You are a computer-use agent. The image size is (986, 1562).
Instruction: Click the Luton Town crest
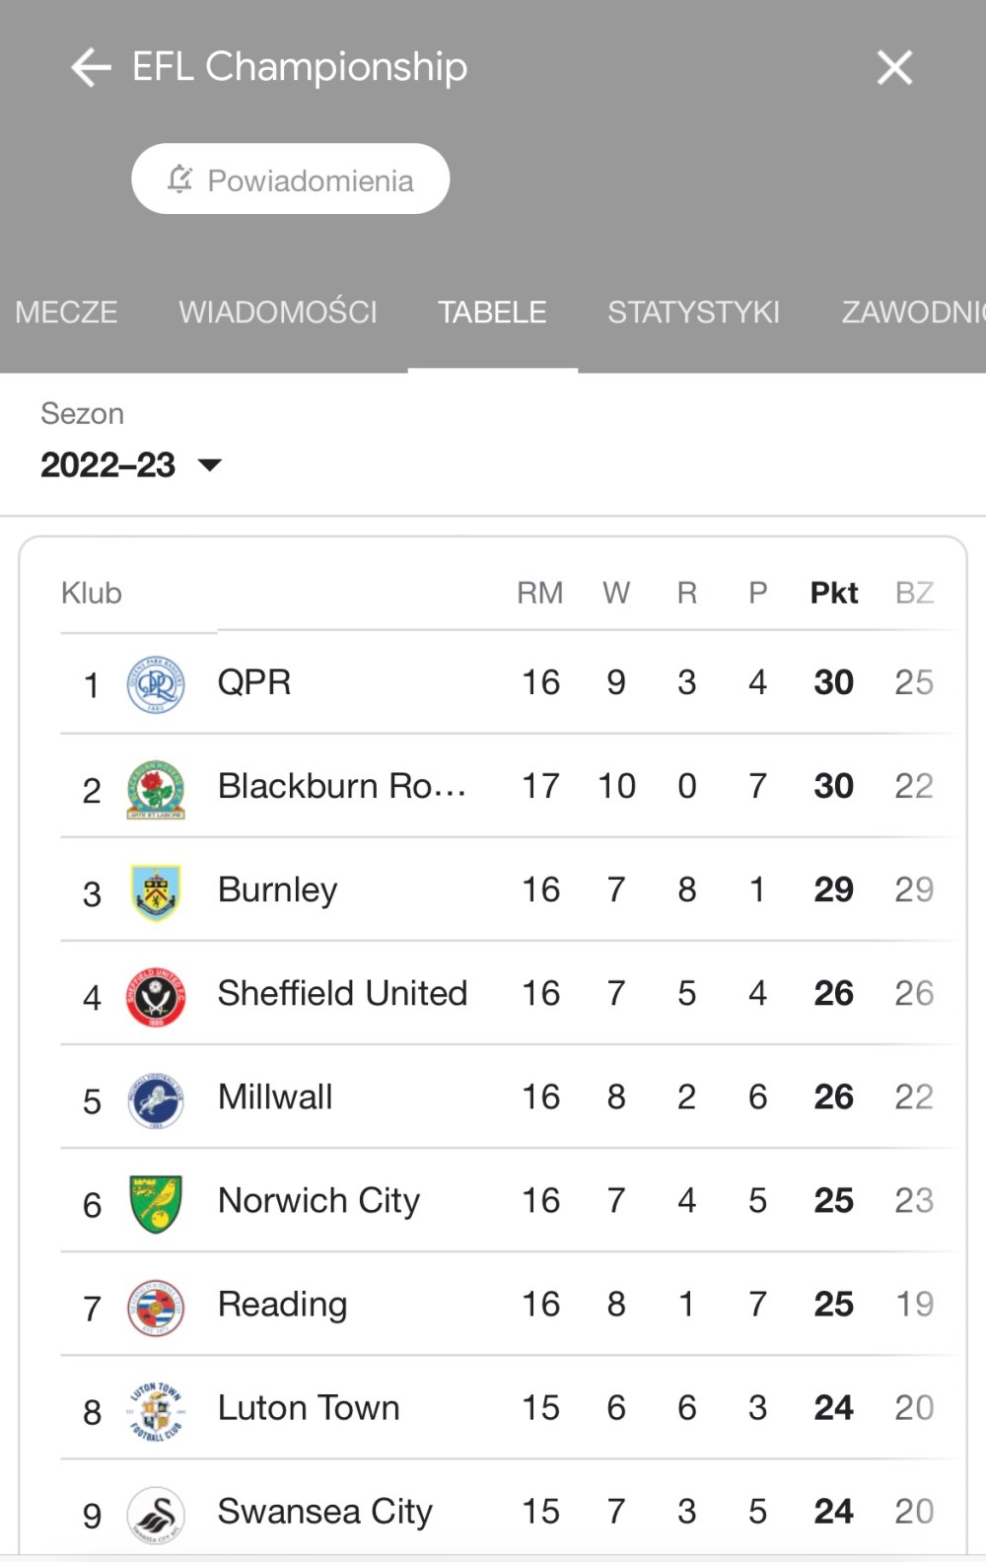tap(156, 1409)
